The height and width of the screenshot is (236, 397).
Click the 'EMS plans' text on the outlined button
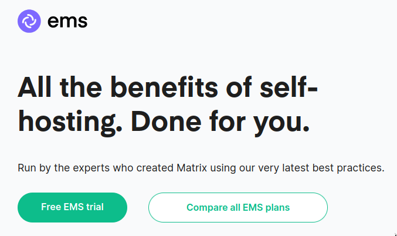(x=266, y=208)
